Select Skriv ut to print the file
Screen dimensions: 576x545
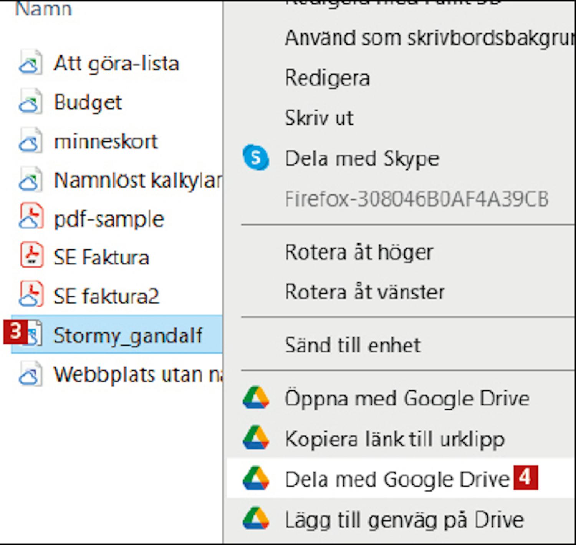(x=319, y=118)
